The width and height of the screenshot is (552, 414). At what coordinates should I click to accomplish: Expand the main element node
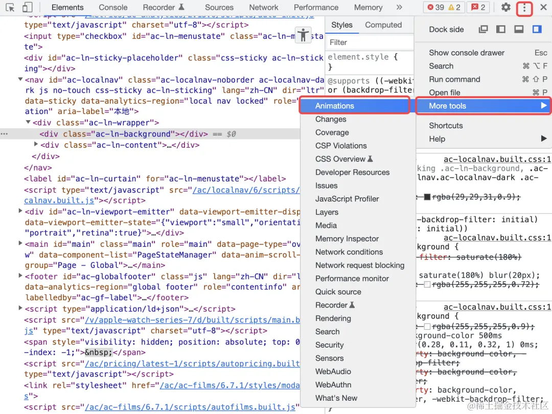tap(20, 243)
